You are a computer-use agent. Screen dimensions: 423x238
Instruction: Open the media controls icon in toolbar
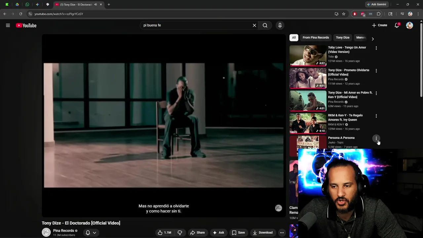pyautogui.click(x=402, y=14)
